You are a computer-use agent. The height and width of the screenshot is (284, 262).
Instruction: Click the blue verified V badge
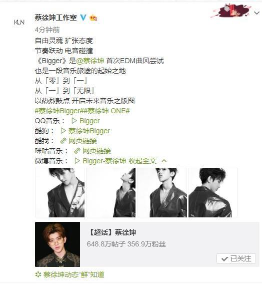tap(83, 18)
